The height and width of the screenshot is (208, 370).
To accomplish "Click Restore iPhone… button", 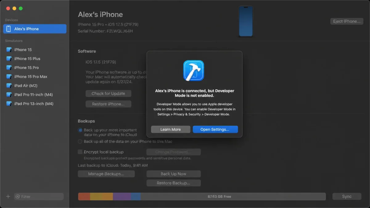I will coord(108,104).
